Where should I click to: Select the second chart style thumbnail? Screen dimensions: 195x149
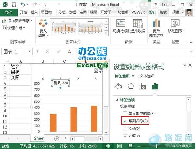click(x=90, y=27)
